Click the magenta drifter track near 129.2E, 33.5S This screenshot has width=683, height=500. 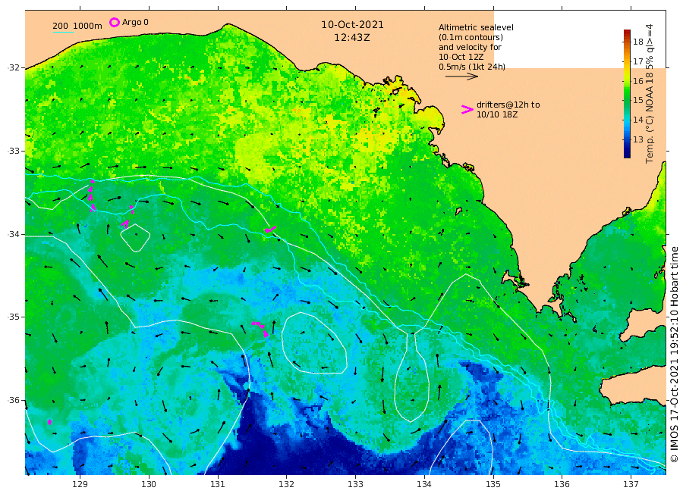(92, 195)
